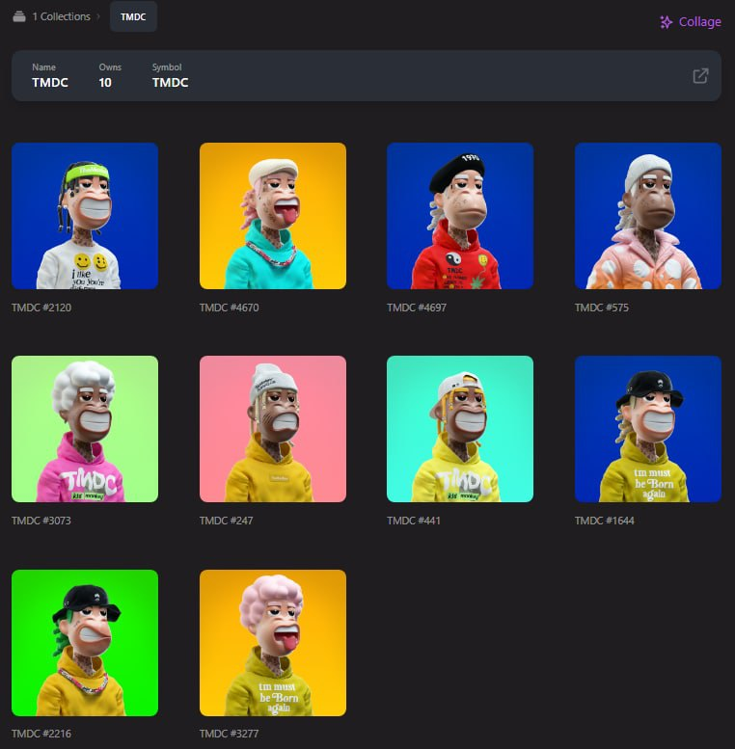The width and height of the screenshot is (735, 749).
Task: Open the Collage view
Action: click(691, 22)
